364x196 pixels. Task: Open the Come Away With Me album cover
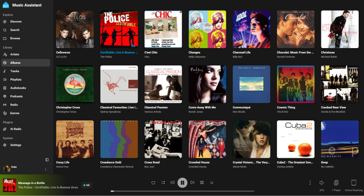pos(207,84)
